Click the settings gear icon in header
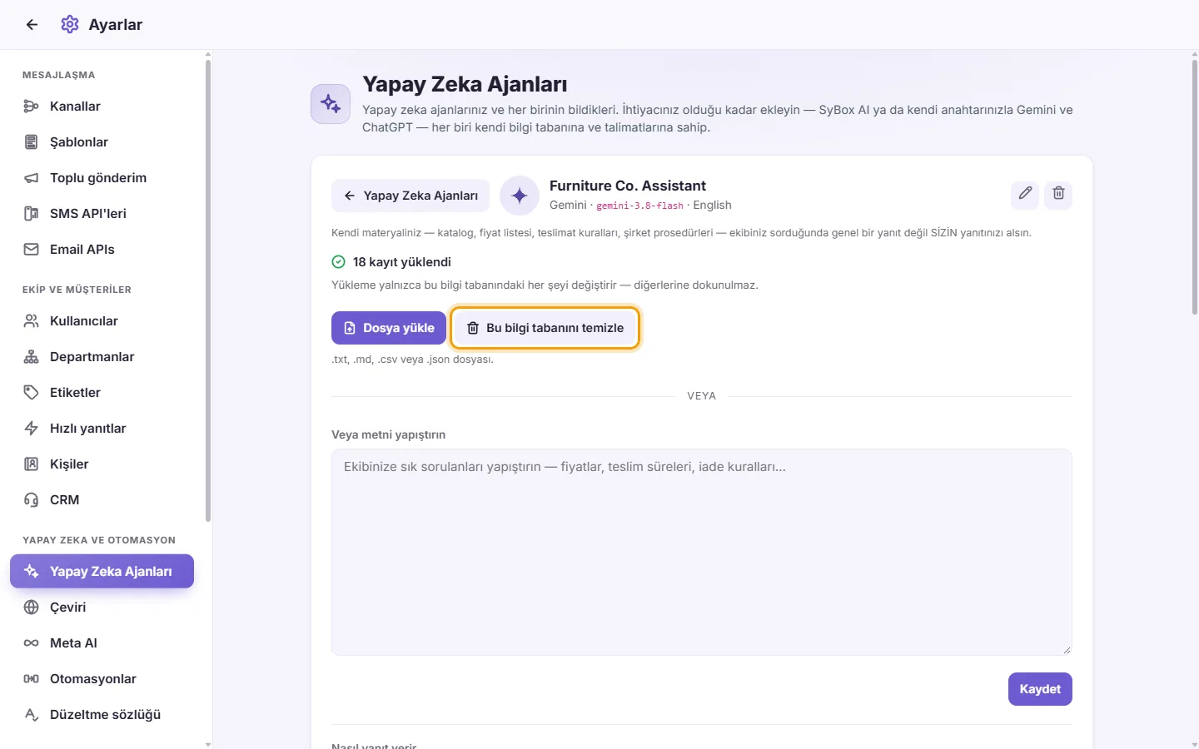Screen dimensions: 1199x749 coord(70,24)
